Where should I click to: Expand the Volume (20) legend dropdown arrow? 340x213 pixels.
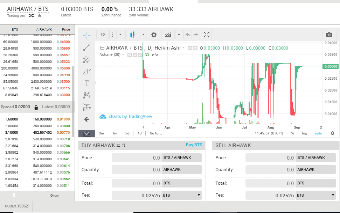(123, 54)
